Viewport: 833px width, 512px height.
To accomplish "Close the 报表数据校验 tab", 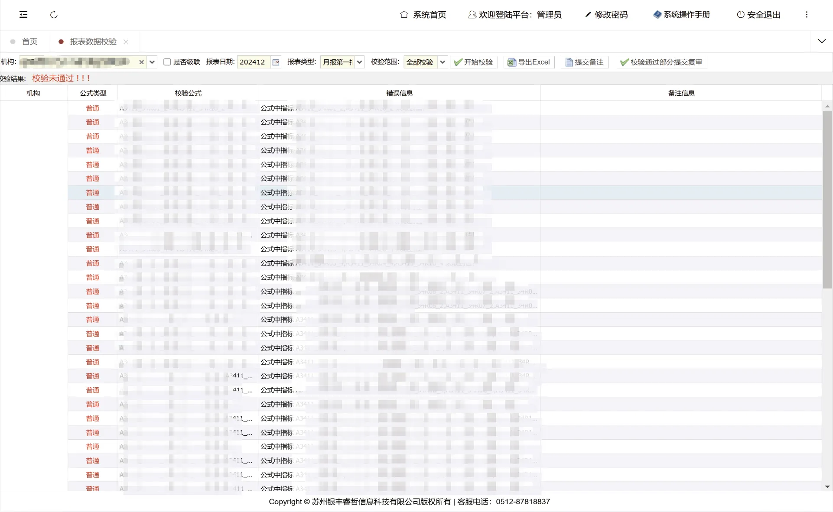I will click(x=126, y=42).
